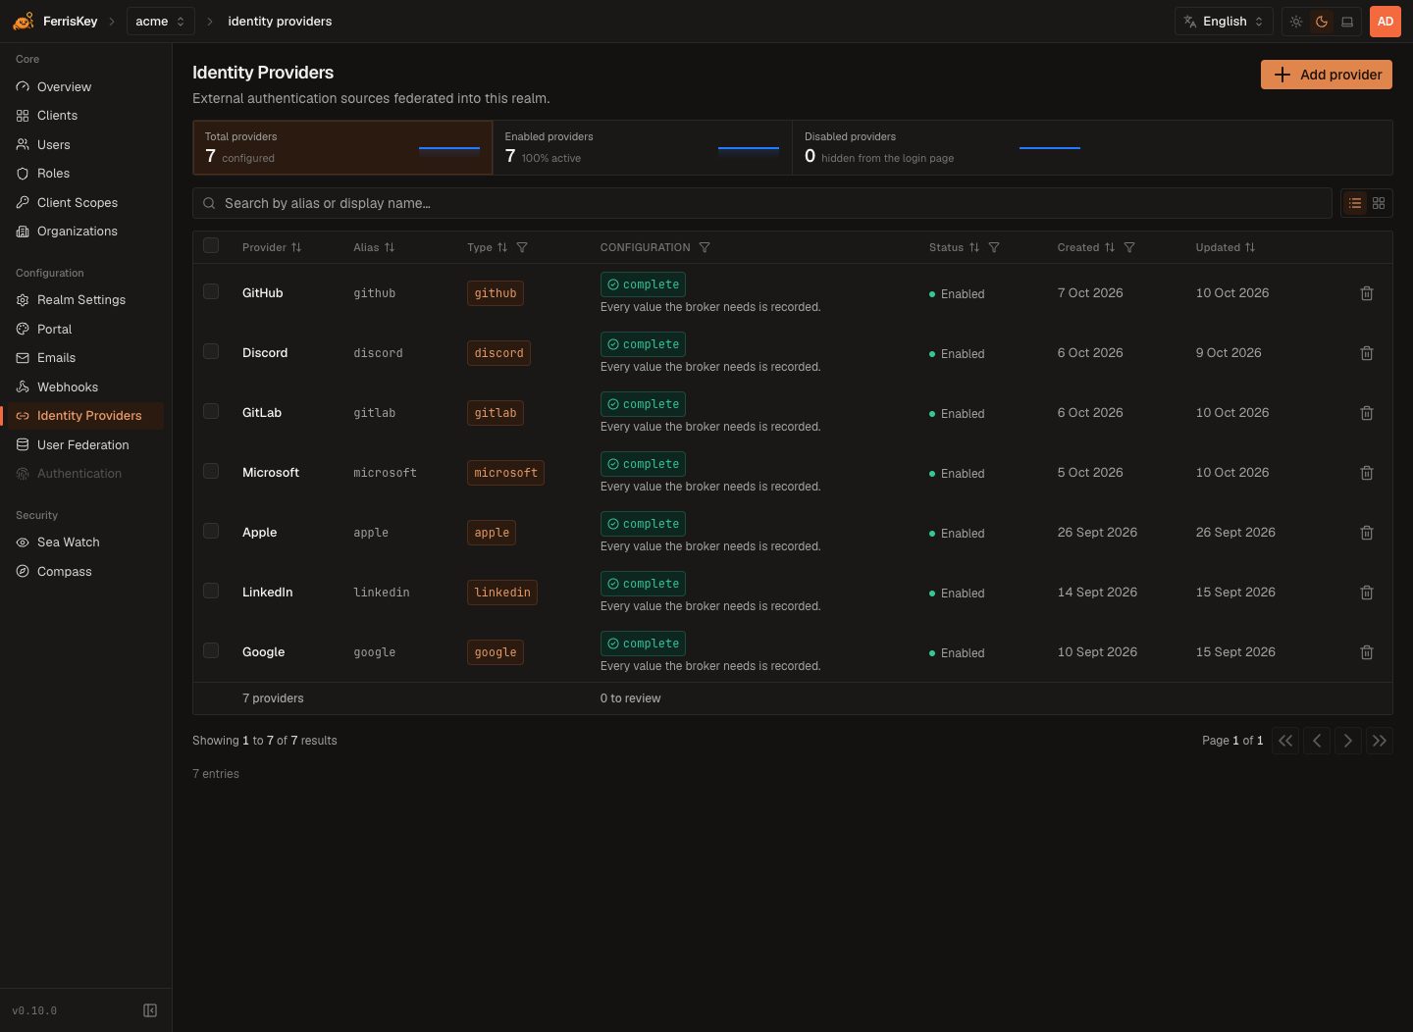This screenshot has width=1413, height=1032.
Task: Check the Discord row checkbox
Action: pos(211,351)
